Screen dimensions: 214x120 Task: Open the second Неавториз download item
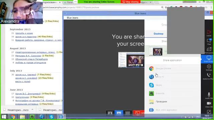click(51, 110)
